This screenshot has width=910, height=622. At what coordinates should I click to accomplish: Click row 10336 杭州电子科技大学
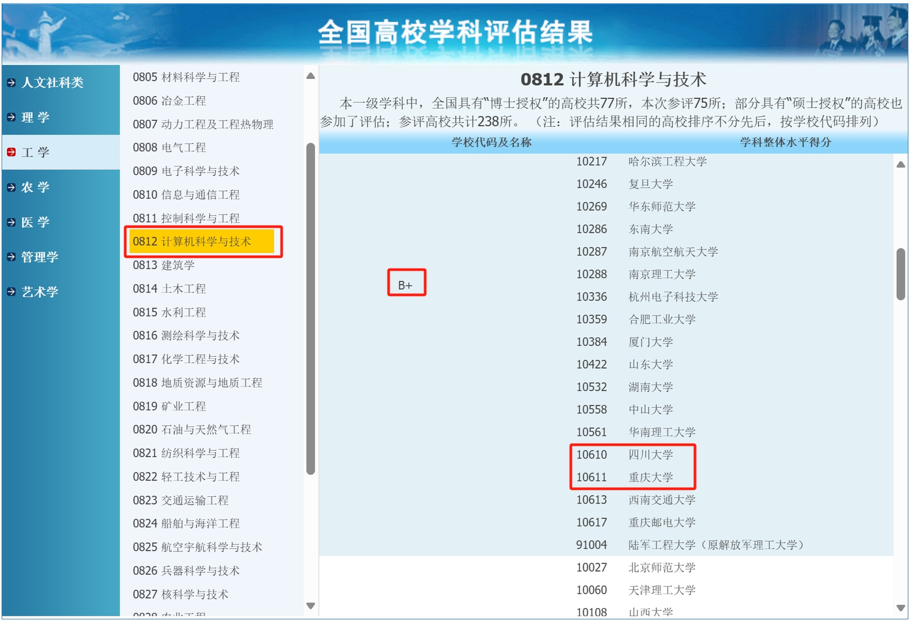[x=647, y=297]
